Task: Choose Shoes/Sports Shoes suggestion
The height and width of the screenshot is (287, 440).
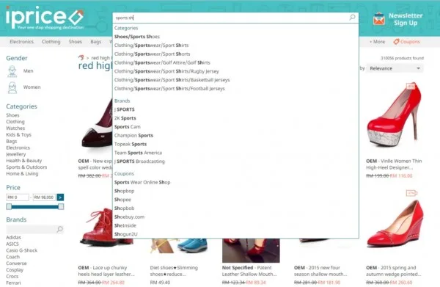Action: [x=137, y=37]
